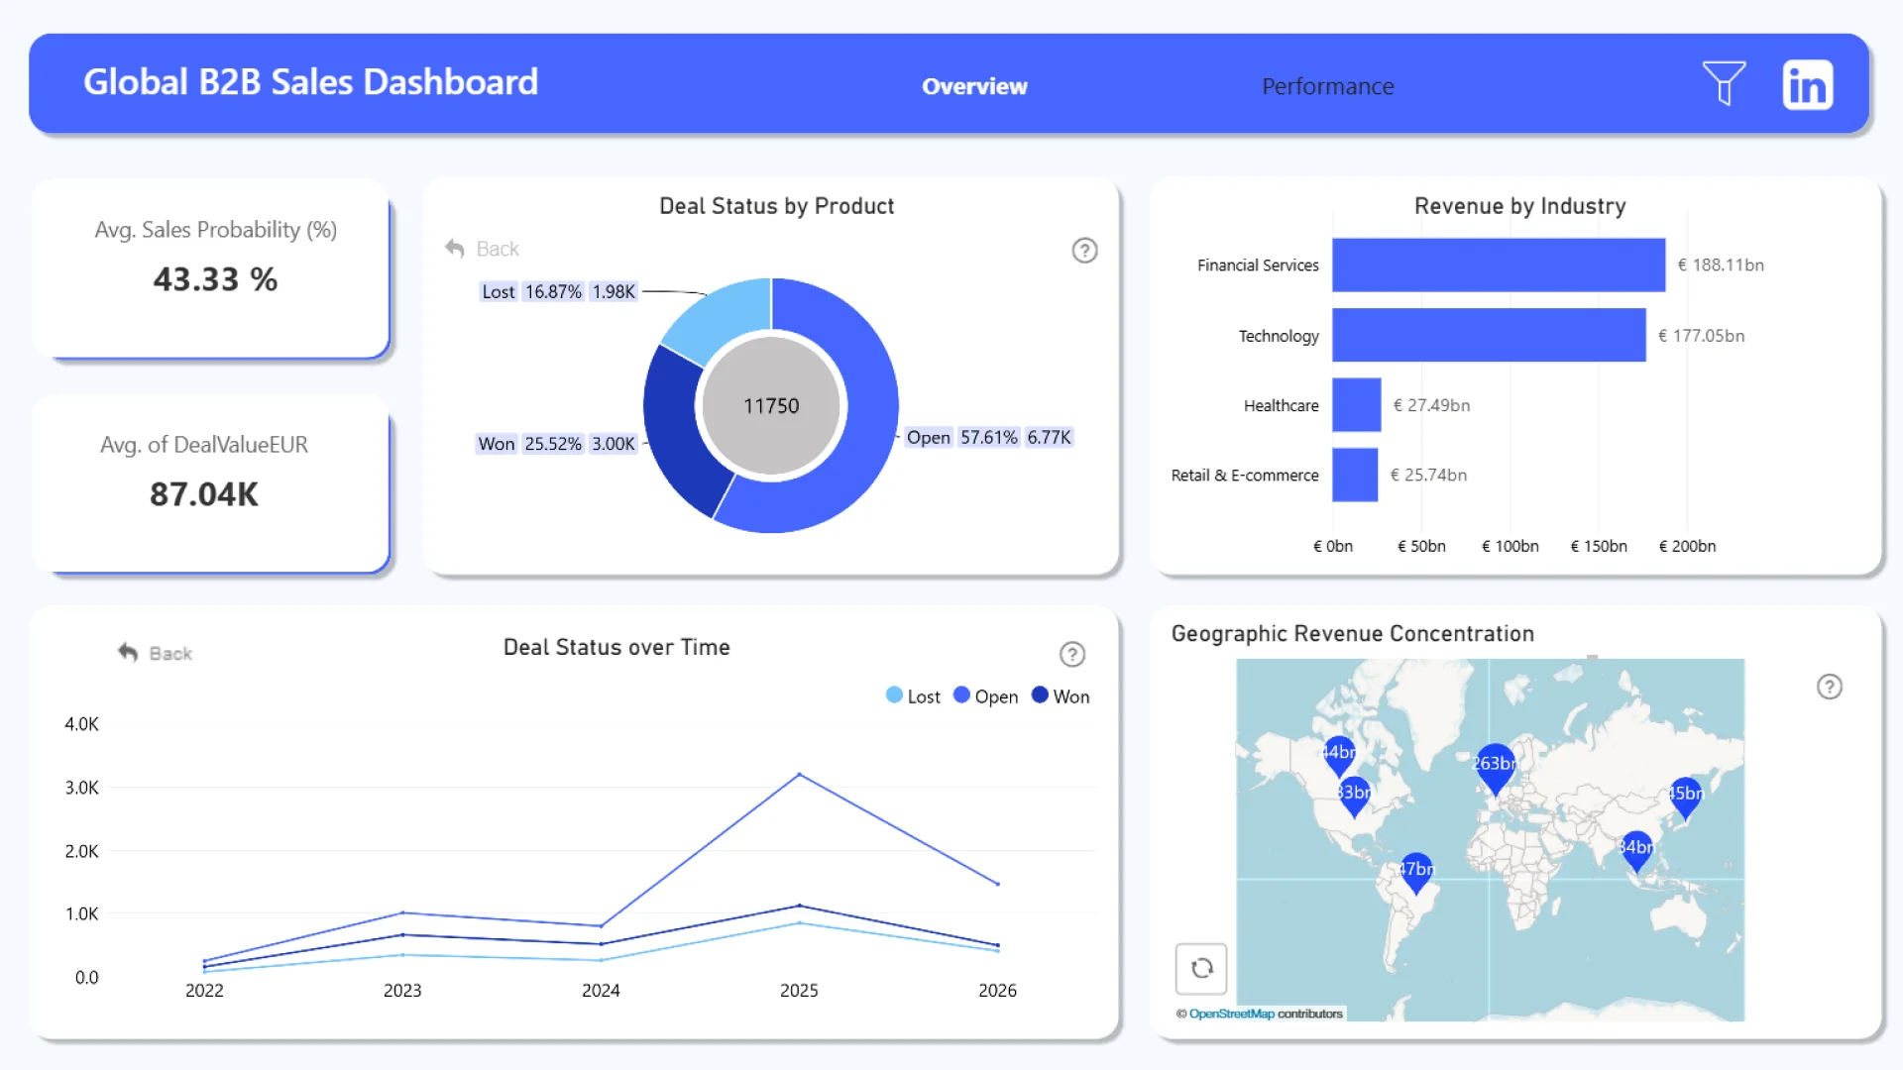The height and width of the screenshot is (1070, 1903).
Task: Select the Financial Services revenue bar
Action: click(x=1498, y=265)
